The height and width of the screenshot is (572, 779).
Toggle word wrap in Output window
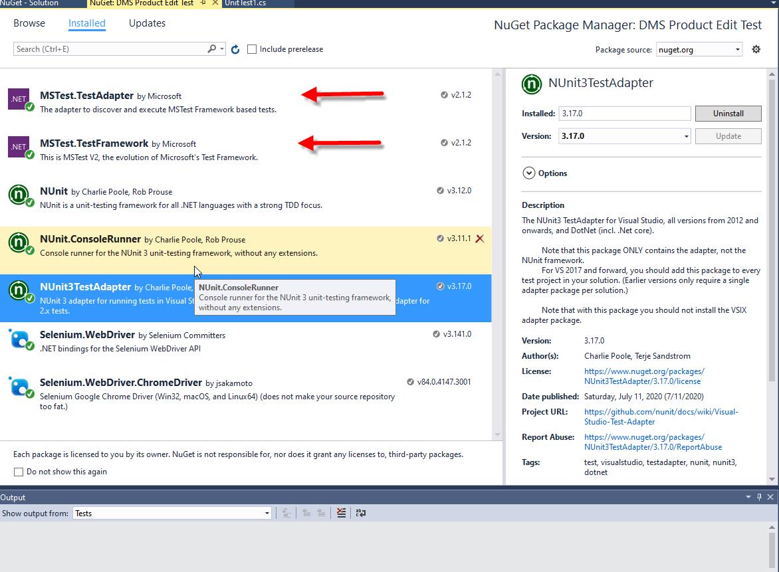click(x=361, y=513)
